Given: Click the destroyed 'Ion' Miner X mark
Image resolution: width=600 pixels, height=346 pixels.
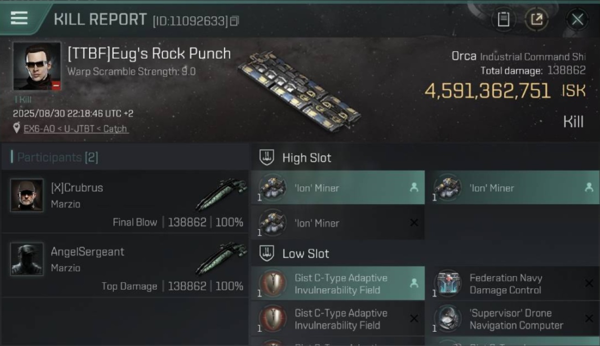Looking at the screenshot, I should coord(414,223).
